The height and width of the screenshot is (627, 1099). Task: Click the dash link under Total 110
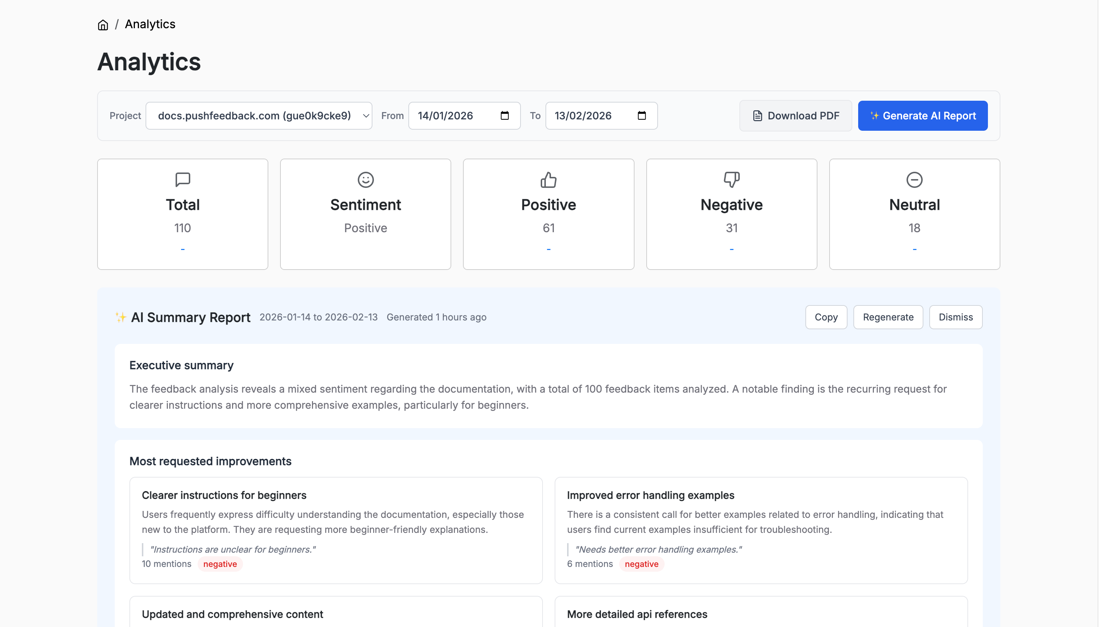click(182, 248)
